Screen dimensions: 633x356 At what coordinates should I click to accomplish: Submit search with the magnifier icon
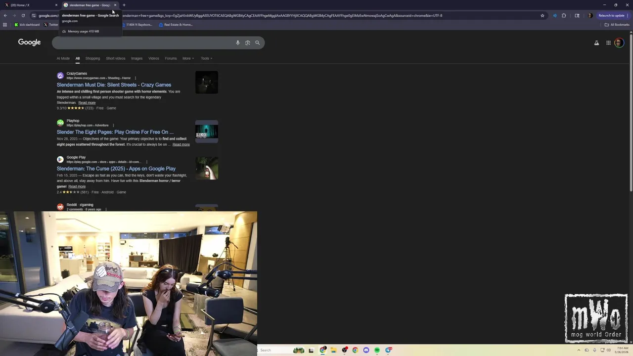click(x=257, y=43)
